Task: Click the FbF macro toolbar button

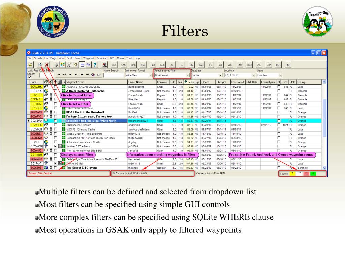Action: [288, 65]
